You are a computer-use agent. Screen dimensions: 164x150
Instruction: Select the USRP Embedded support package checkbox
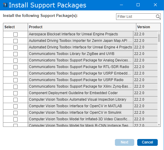click(x=15, y=74)
